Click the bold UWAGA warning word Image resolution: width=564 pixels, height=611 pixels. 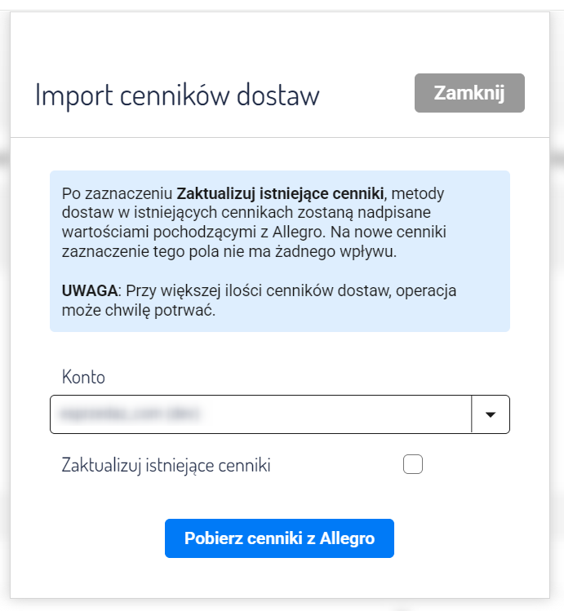[90, 290]
